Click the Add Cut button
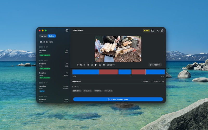 tap(155, 65)
